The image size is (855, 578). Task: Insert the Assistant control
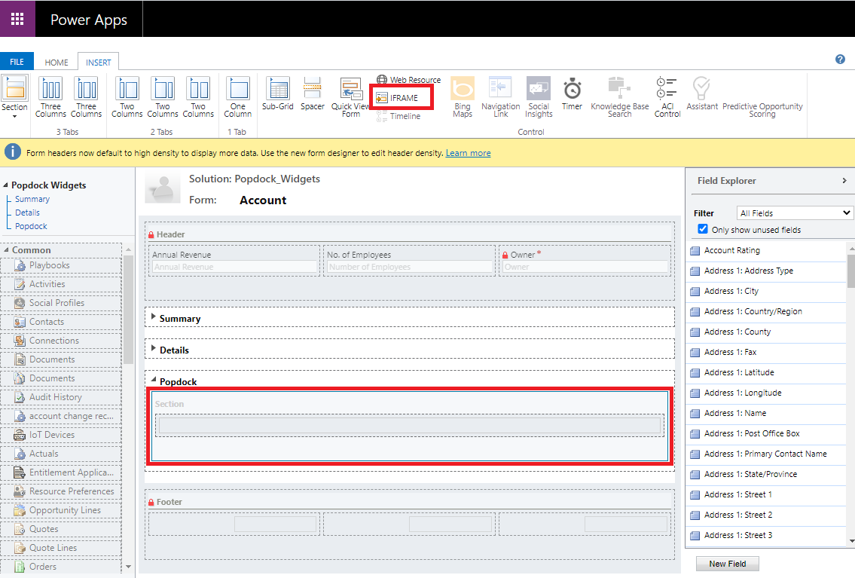pos(702,93)
